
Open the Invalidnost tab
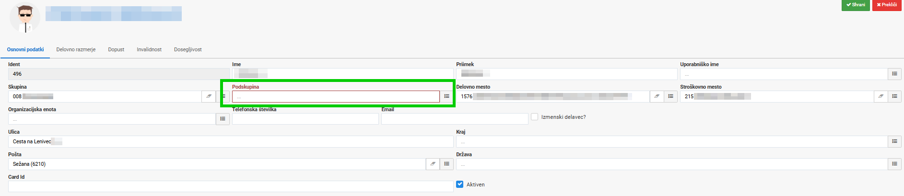pos(149,49)
